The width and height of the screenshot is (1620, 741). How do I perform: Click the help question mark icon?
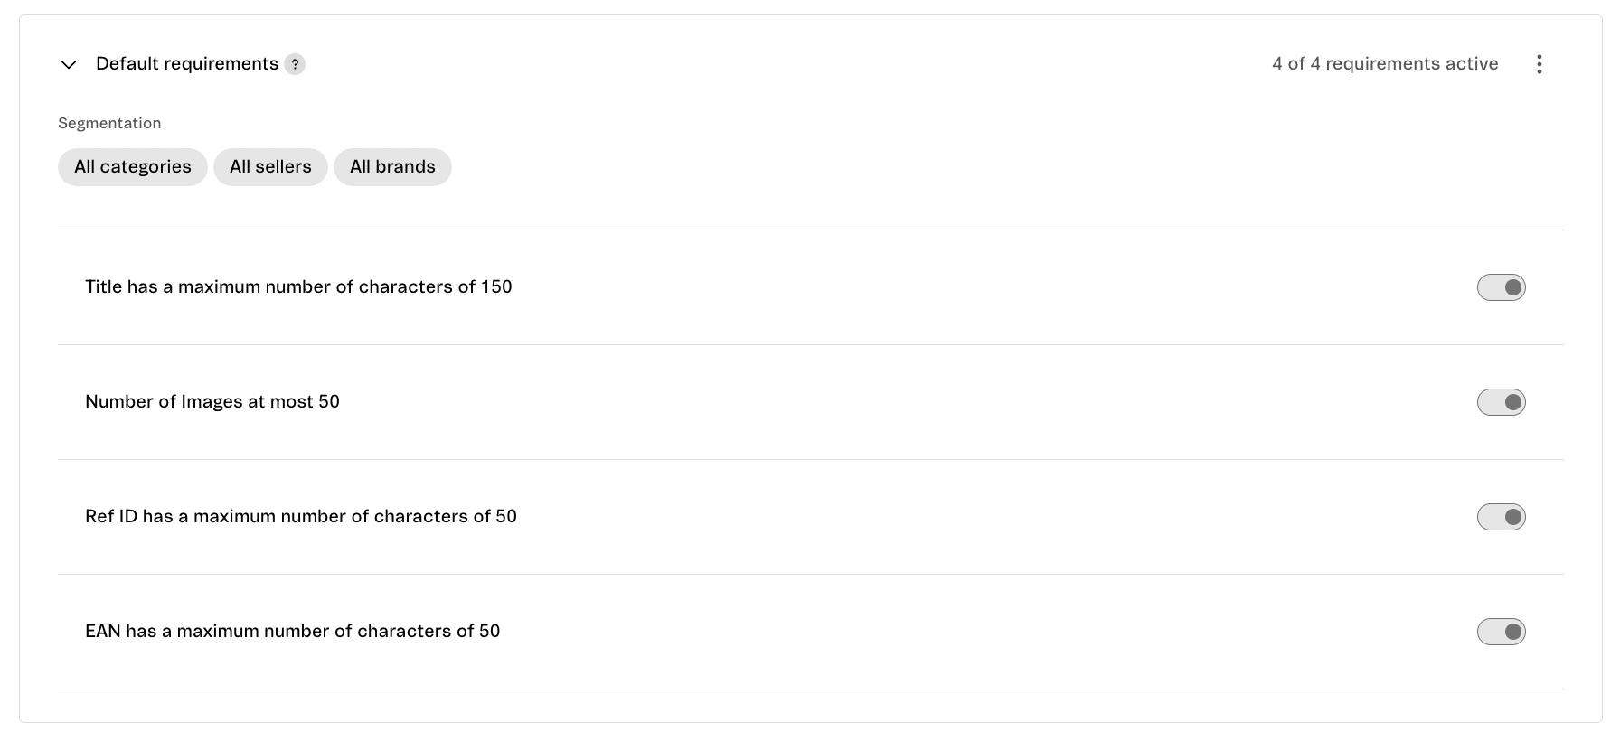coord(295,64)
